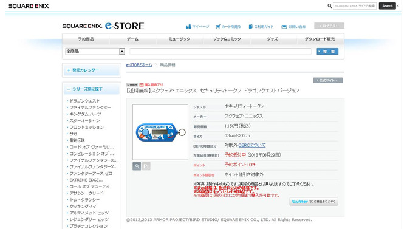The height and width of the screenshot is (229, 407).
Task: Click the black Search button
Action: coord(387,5)
